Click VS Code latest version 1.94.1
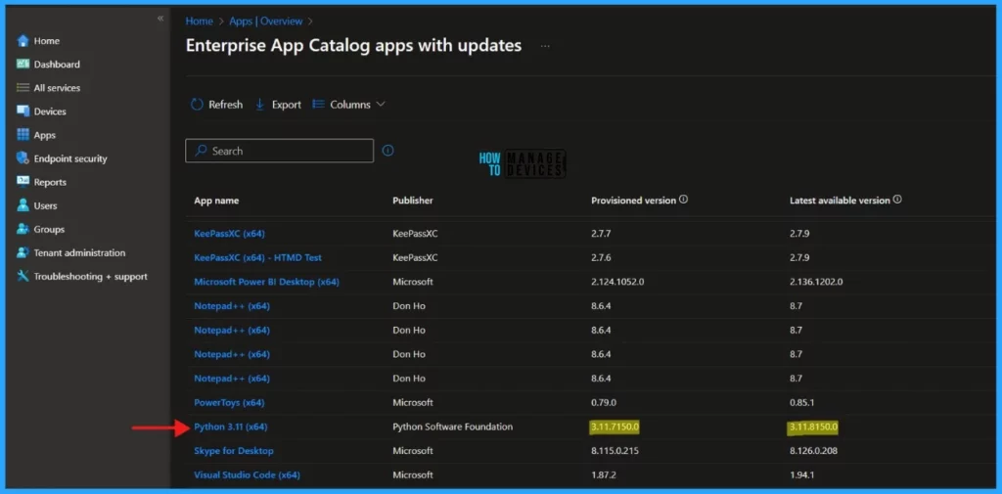 802,474
